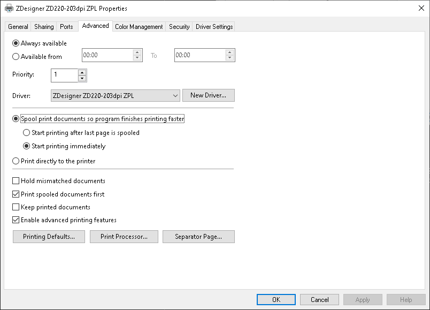Select "Start printing after last page is spooled"

coord(26,132)
